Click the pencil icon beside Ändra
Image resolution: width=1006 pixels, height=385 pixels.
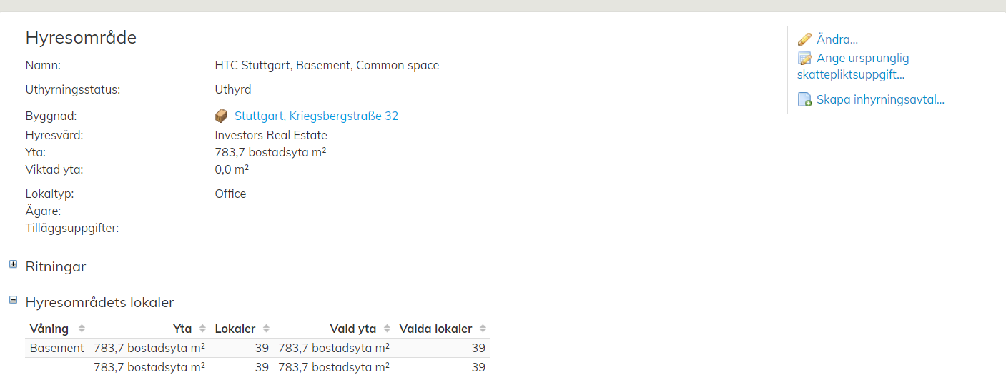click(x=804, y=39)
